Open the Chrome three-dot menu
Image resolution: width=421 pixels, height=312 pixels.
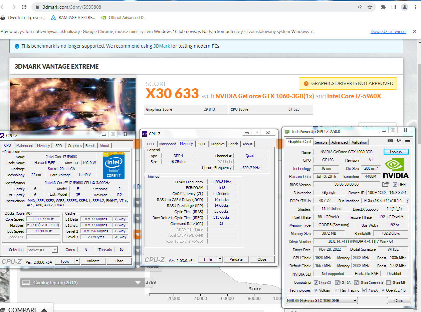coord(415,7)
